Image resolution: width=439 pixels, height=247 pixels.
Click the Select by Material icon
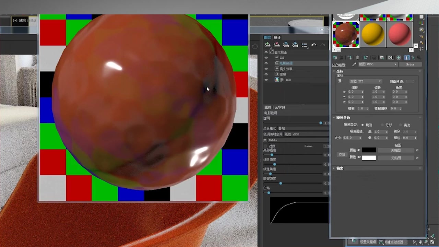pyautogui.click(x=422, y=42)
